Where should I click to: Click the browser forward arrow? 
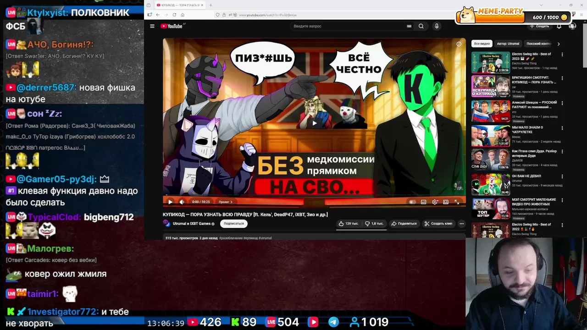point(166,15)
